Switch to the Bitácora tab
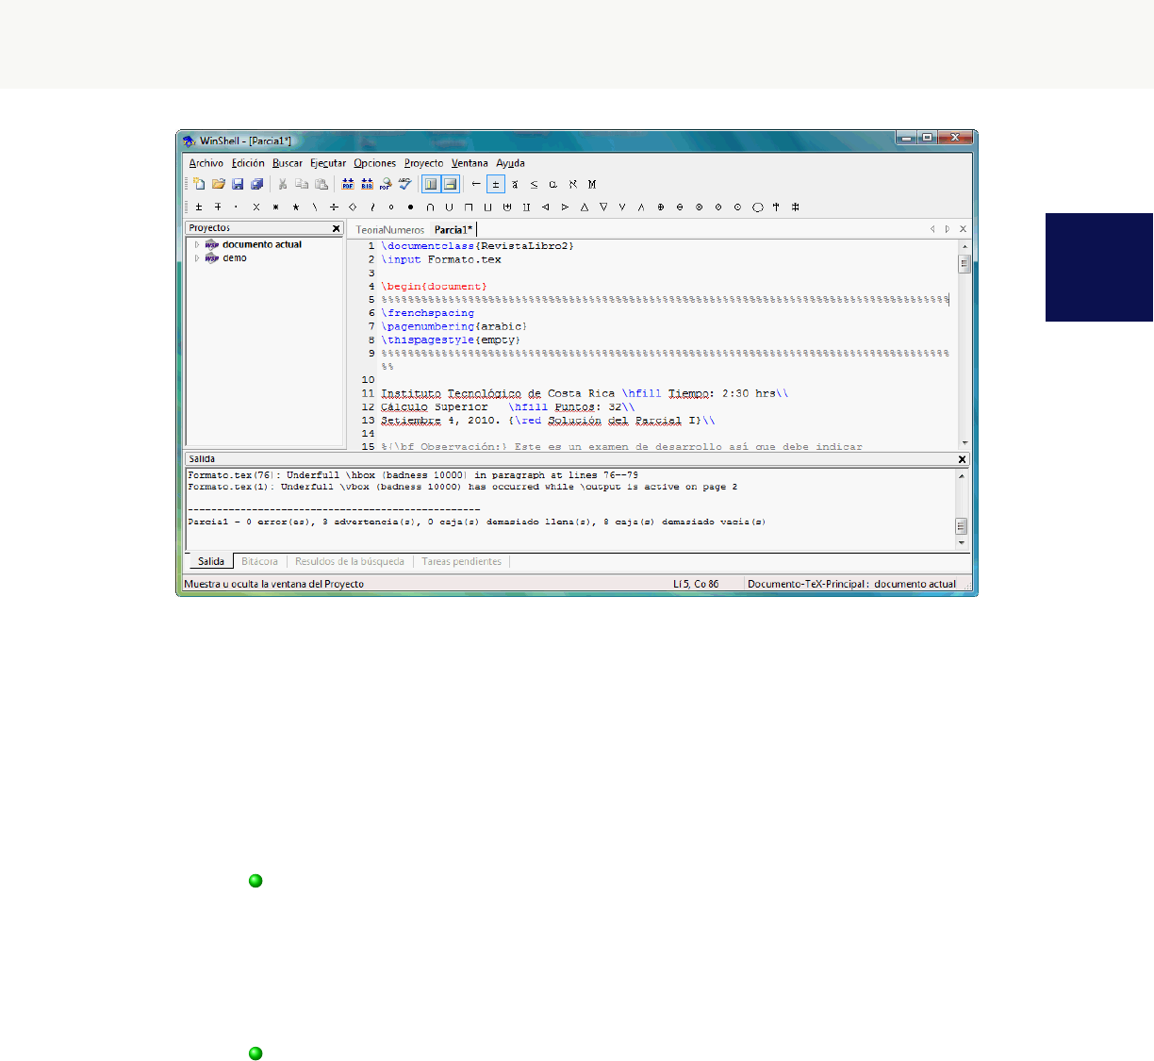 [x=259, y=561]
